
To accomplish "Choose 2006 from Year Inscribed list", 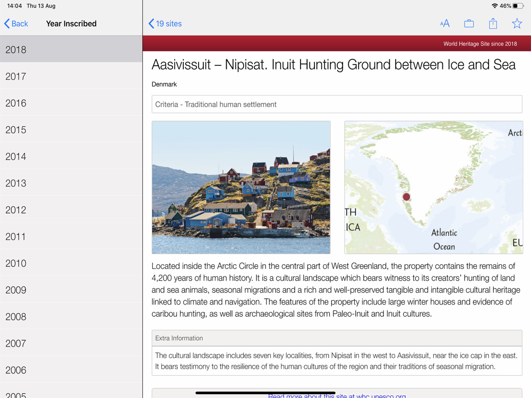I will [71, 370].
